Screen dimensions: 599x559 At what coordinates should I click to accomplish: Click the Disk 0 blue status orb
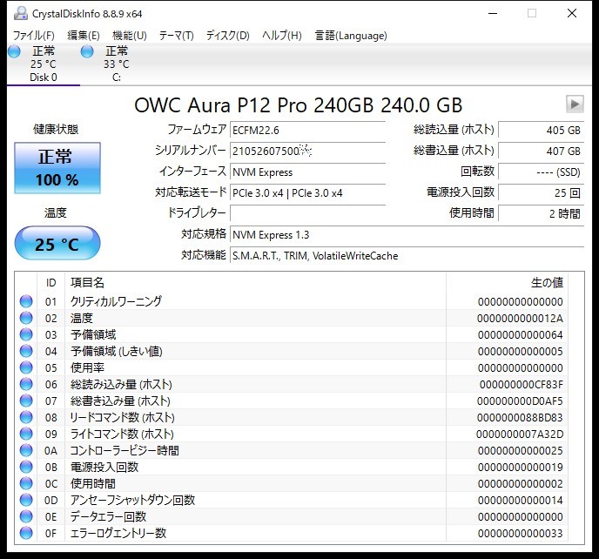pos(14,51)
